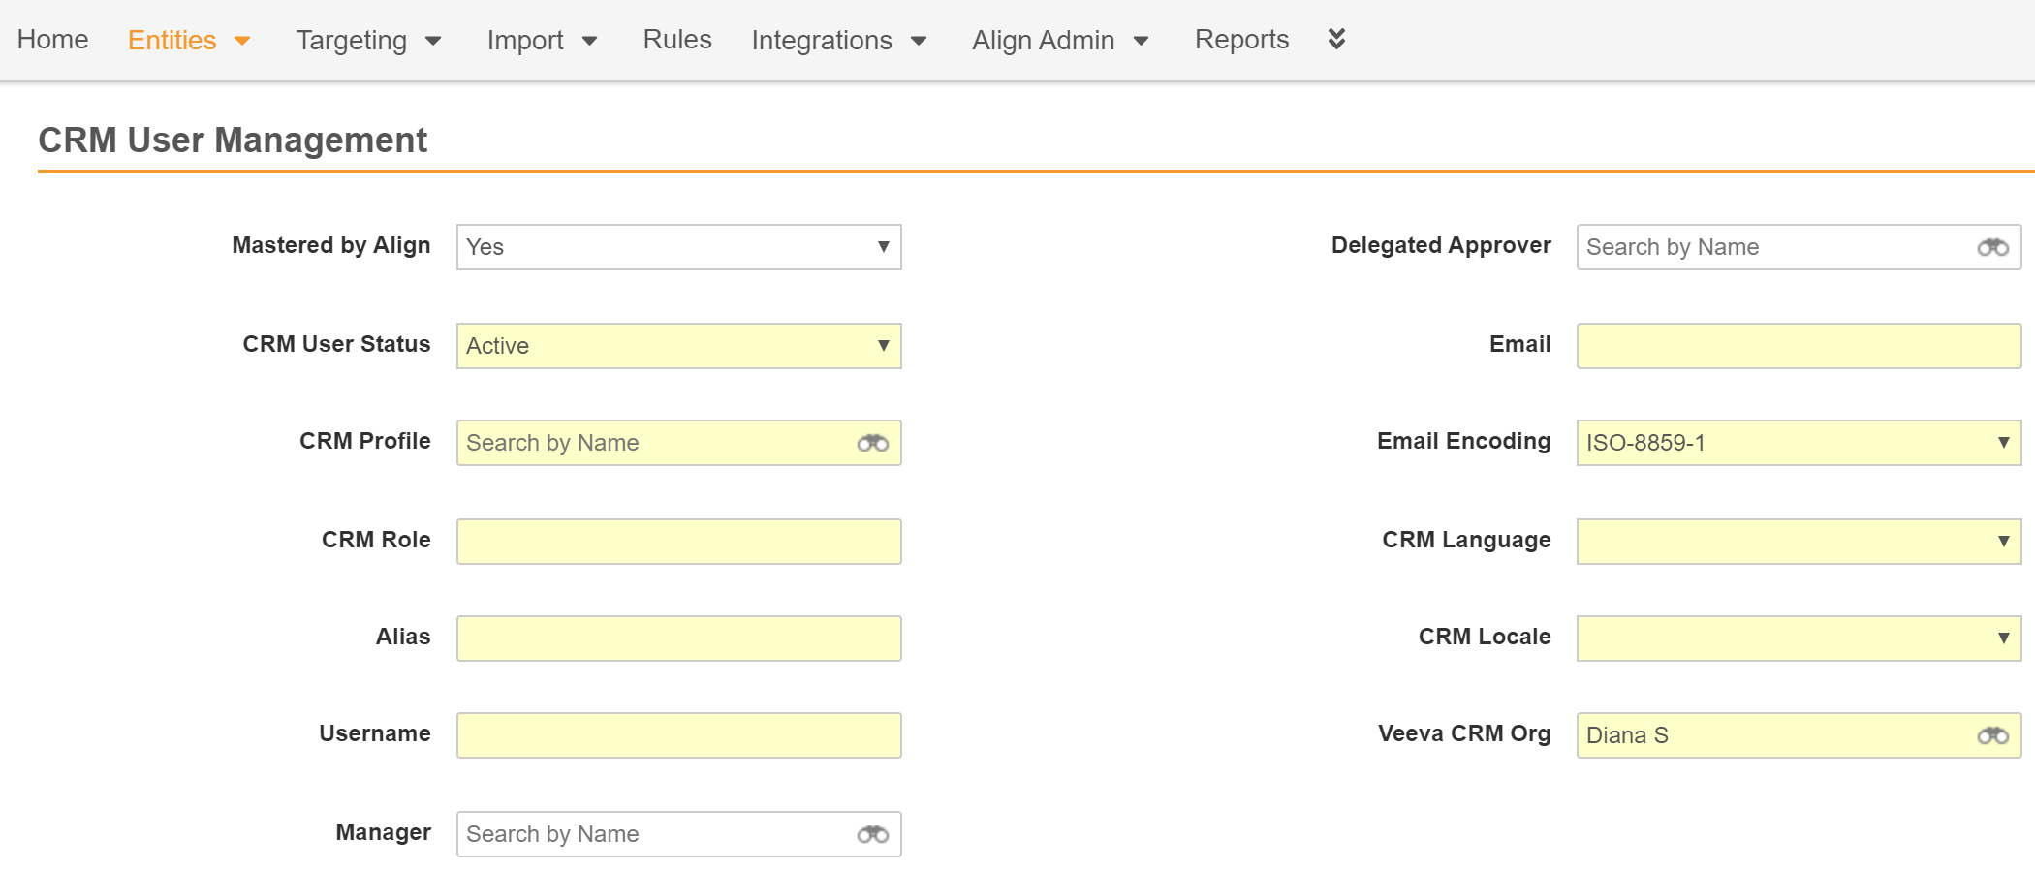The height and width of the screenshot is (872, 2035).
Task: Click the Manager field binoculars icon
Action: pyautogui.click(x=872, y=835)
